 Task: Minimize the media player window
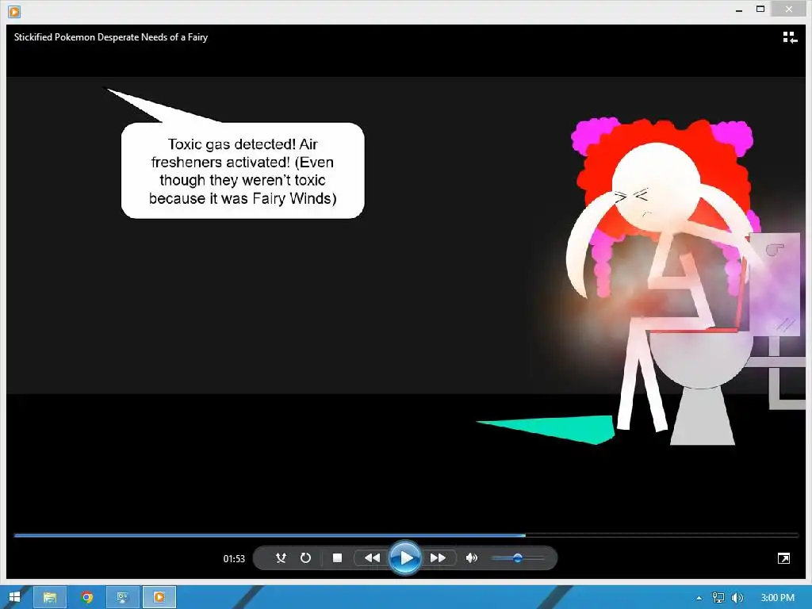tap(739, 10)
